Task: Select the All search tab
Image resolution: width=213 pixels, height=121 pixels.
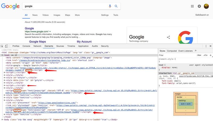Action: pyautogui.click(x=26, y=15)
